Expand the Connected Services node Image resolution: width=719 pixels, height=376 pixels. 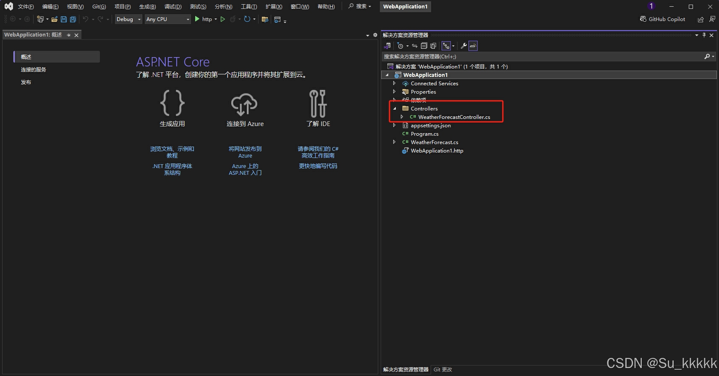tap(394, 83)
